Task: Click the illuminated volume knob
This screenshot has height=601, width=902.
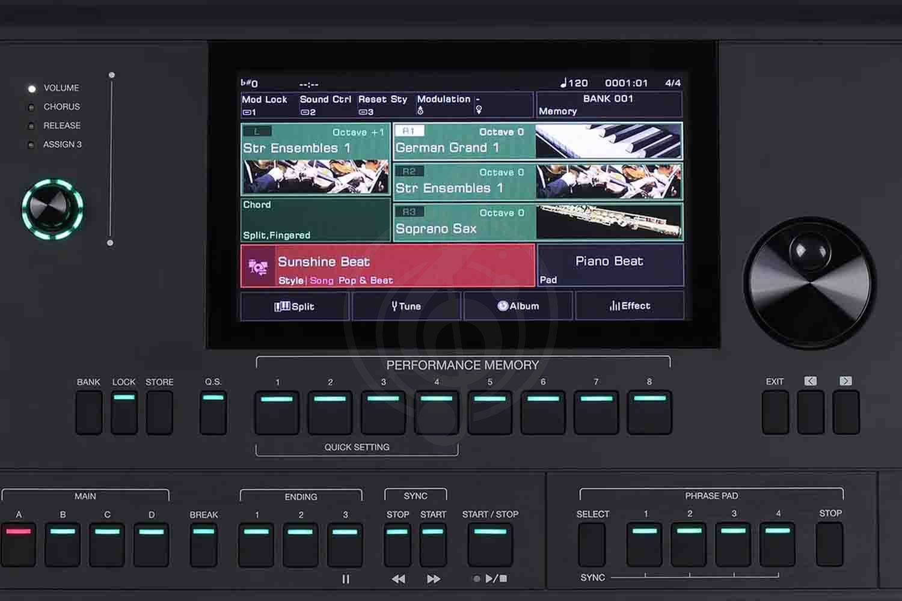Action: coord(52,209)
